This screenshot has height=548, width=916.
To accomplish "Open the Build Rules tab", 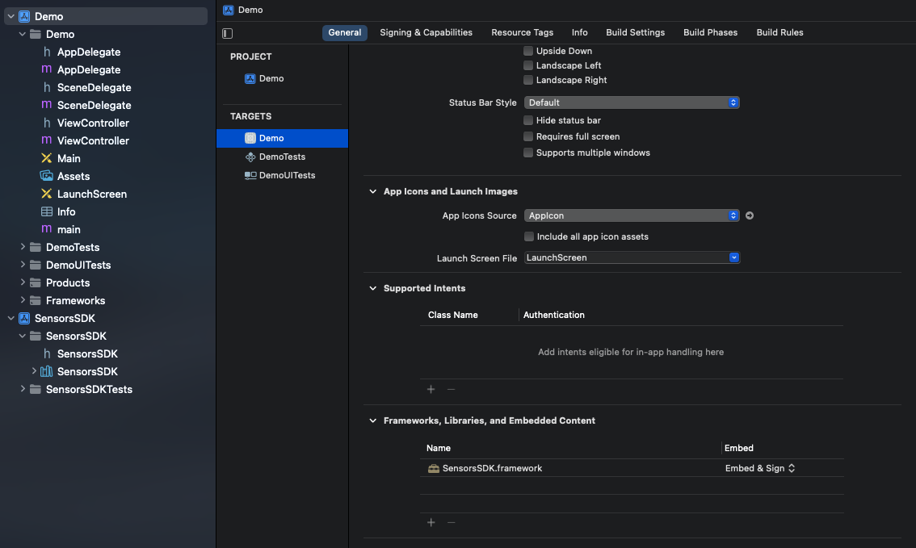I will click(x=779, y=32).
